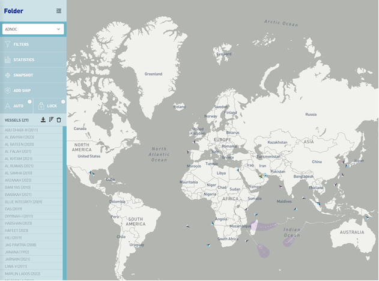The width and height of the screenshot is (379, 281).
Task: Click the Filters funnel icon
Action: click(x=7, y=44)
